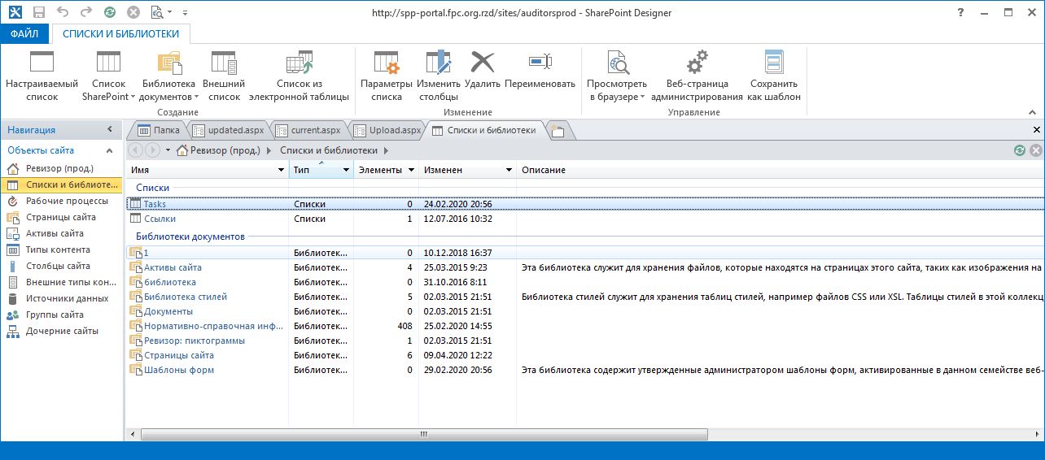Open the Изменен column filter dropdown
This screenshot has width=1045, height=460.
(x=509, y=170)
